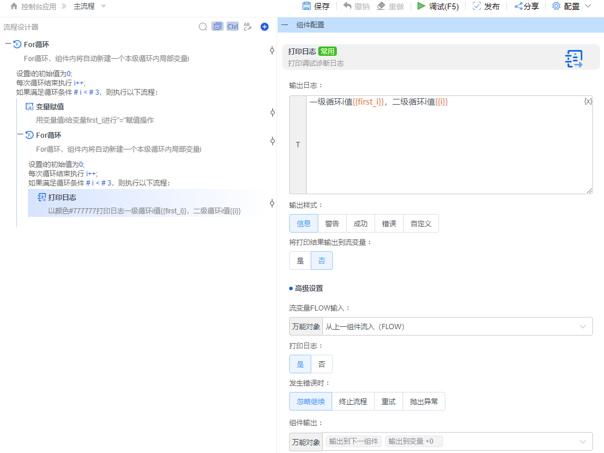Select 自定义 output style
This screenshot has height=453, width=604.
click(x=421, y=223)
